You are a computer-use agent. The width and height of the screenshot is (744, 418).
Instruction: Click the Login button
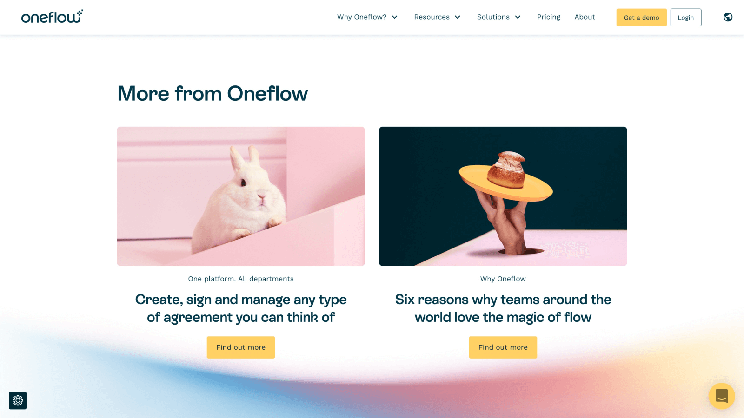(x=686, y=18)
